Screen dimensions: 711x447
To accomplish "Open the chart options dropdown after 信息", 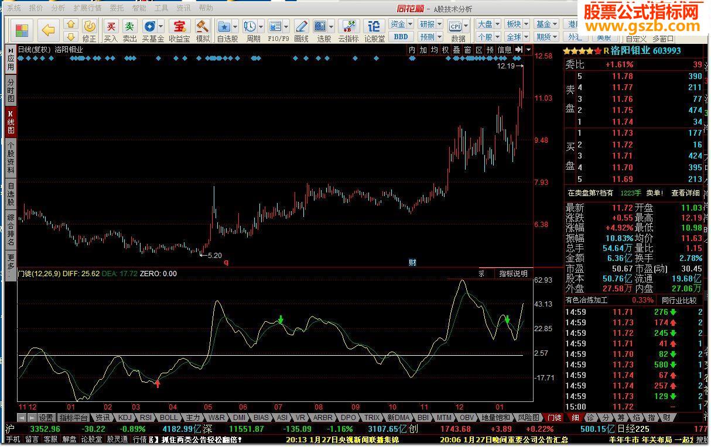I will pyautogui.click(x=529, y=50).
